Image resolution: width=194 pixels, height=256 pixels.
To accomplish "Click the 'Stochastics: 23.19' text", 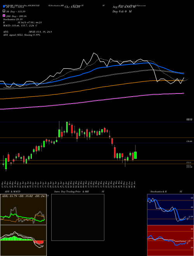I will (x=13, y=19).
